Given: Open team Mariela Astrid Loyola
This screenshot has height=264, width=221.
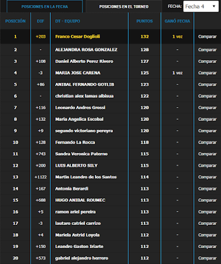Looking at the screenshot, I should pos(77,235).
